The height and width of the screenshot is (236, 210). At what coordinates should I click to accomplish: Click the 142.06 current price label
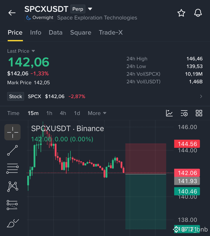187,173
